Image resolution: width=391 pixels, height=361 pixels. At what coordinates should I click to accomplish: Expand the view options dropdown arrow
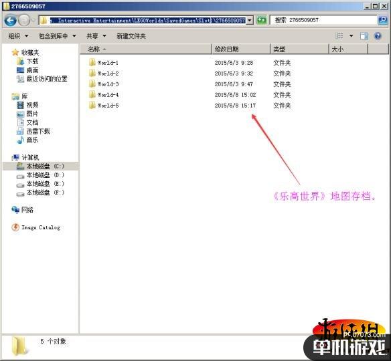(x=351, y=36)
